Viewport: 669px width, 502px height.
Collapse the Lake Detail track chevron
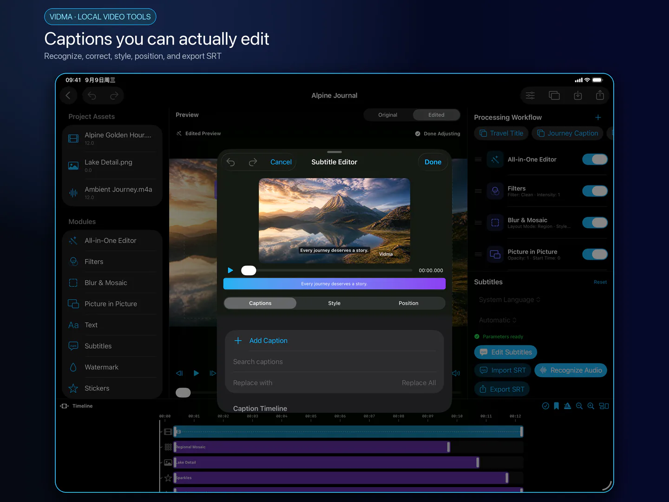(161, 462)
